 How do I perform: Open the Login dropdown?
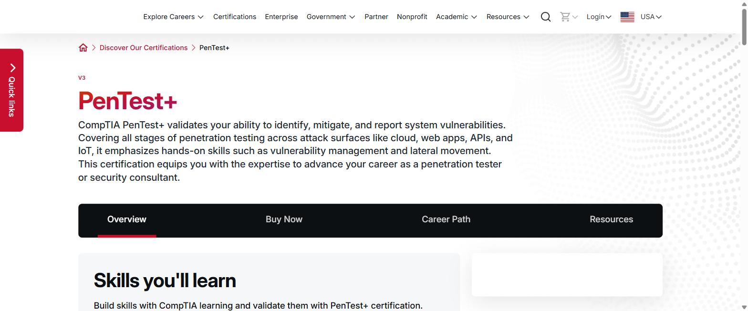click(599, 17)
